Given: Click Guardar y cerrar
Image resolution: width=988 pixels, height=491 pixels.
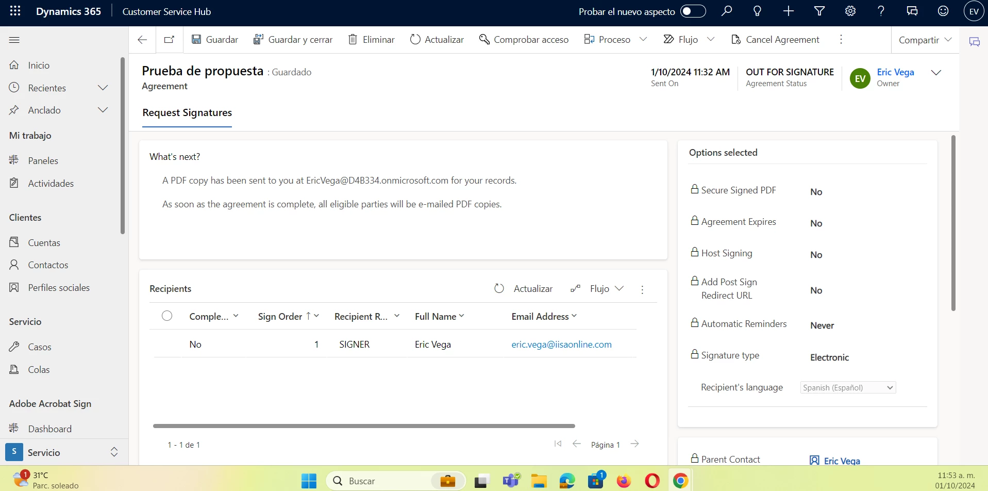Looking at the screenshot, I should [x=293, y=40].
